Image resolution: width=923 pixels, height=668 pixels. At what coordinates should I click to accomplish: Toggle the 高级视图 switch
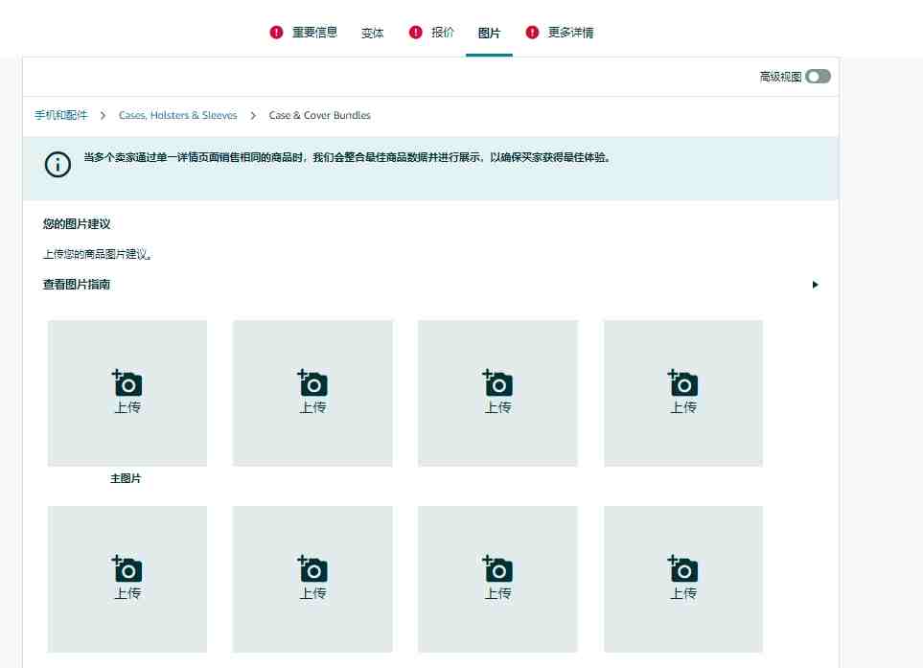click(819, 77)
